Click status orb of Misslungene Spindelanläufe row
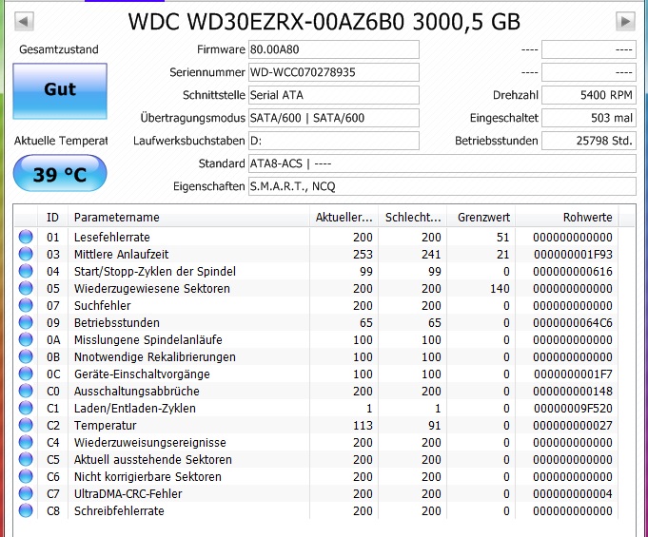Image resolution: width=648 pixels, height=537 pixels. click(26, 339)
